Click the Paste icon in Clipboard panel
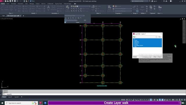This screenshot has width=186, height=105. click(x=151, y=8)
